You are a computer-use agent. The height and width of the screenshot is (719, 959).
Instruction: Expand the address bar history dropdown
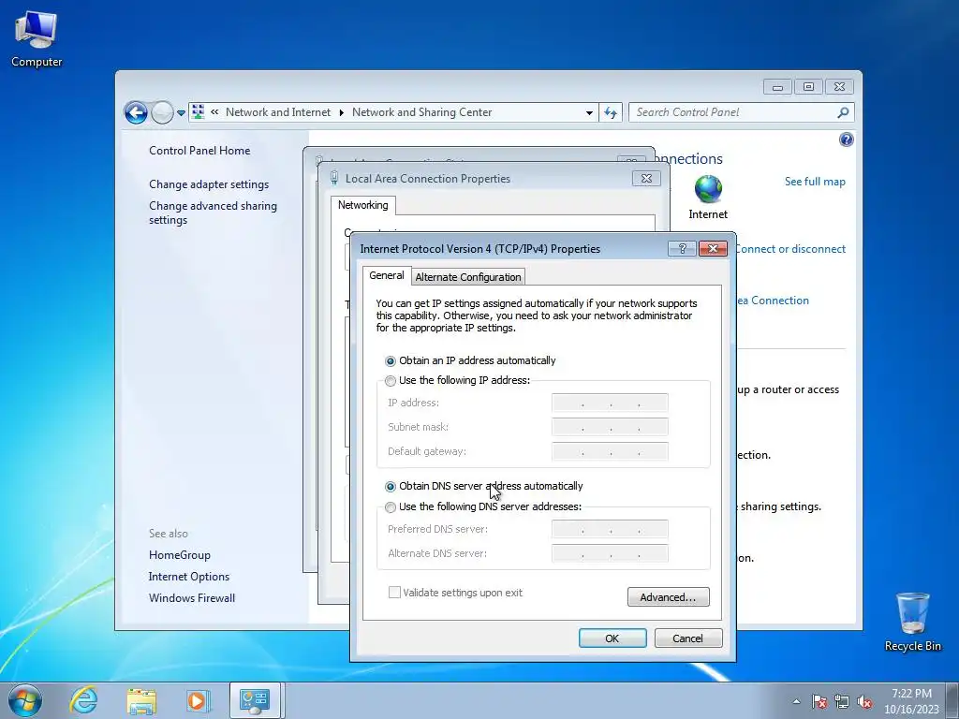click(589, 112)
